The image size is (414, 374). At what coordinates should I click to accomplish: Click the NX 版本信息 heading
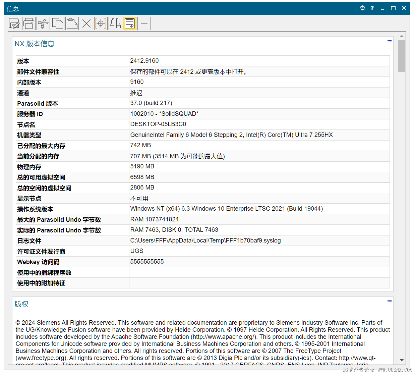[35, 44]
